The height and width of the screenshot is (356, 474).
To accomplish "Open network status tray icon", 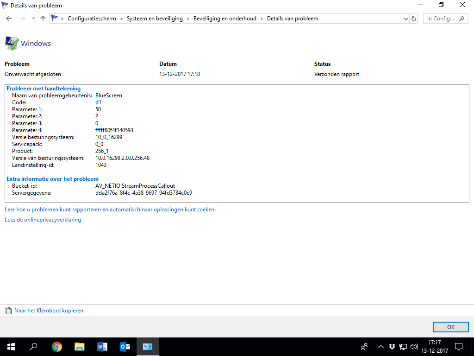I will tap(403, 347).
